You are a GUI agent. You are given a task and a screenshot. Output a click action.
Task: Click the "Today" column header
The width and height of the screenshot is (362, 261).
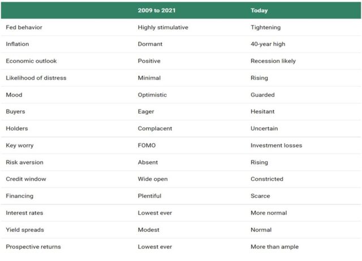click(x=259, y=10)
